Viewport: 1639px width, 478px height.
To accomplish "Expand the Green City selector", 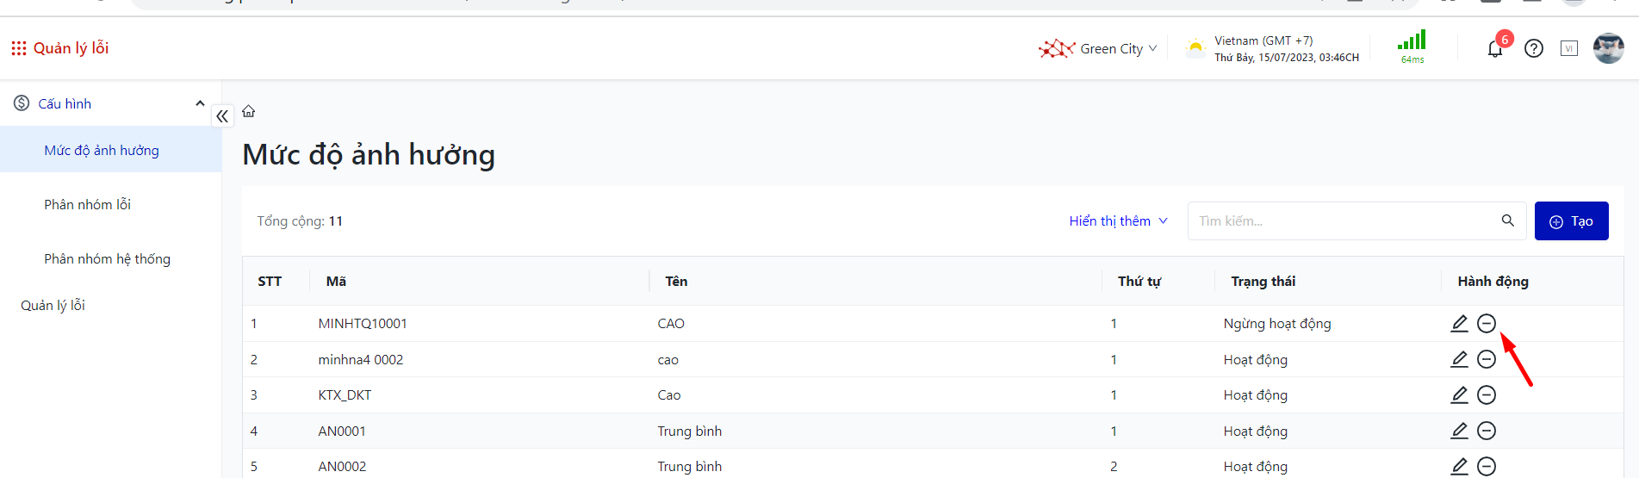I will 1098,49.
